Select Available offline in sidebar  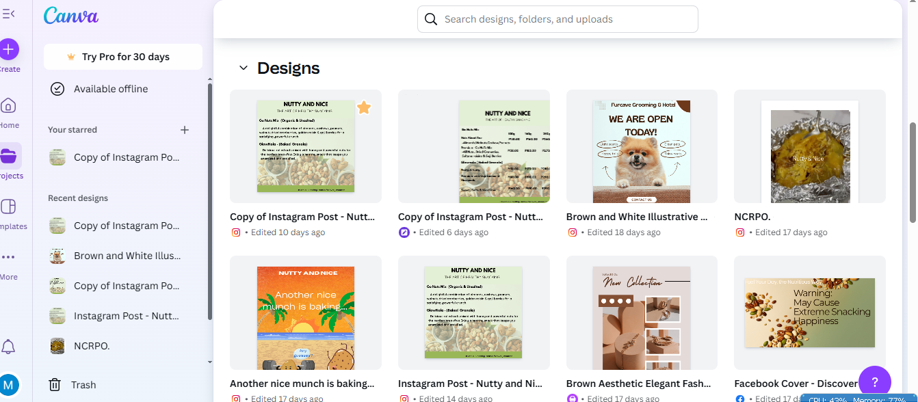click(x=111, y=89)
